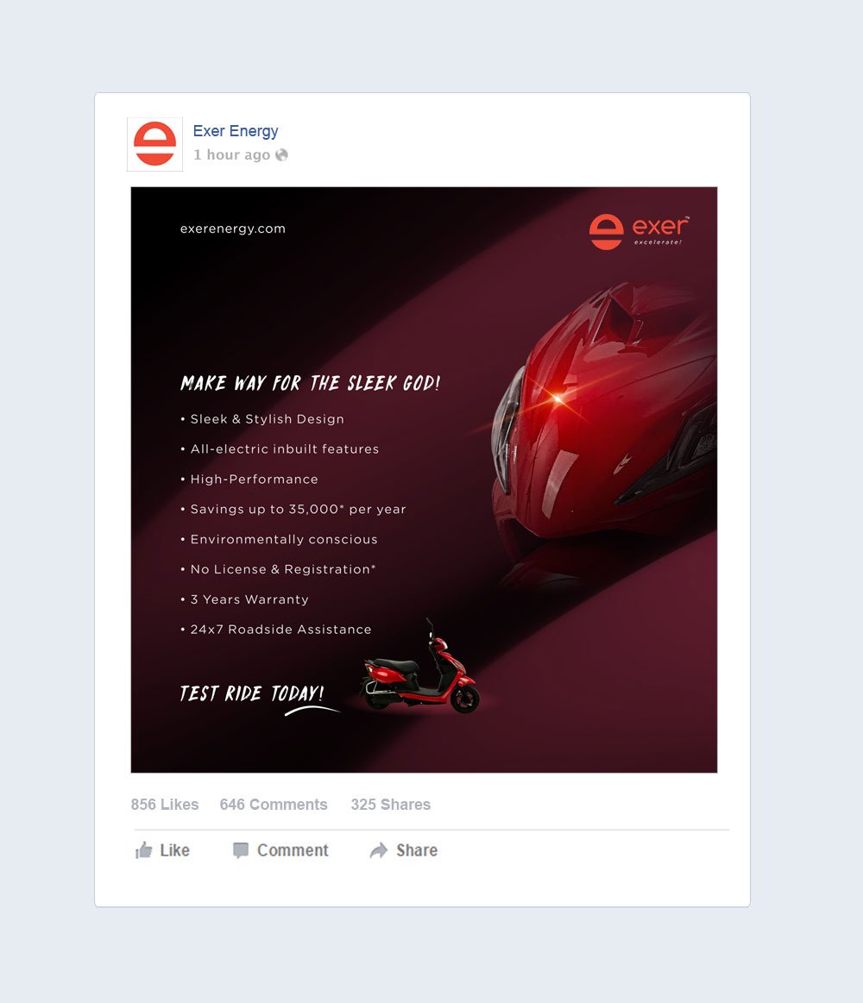This screenshot has height=1003, width=863.
Task: Click the Share arrow icon
Action: tap(379, 850)
